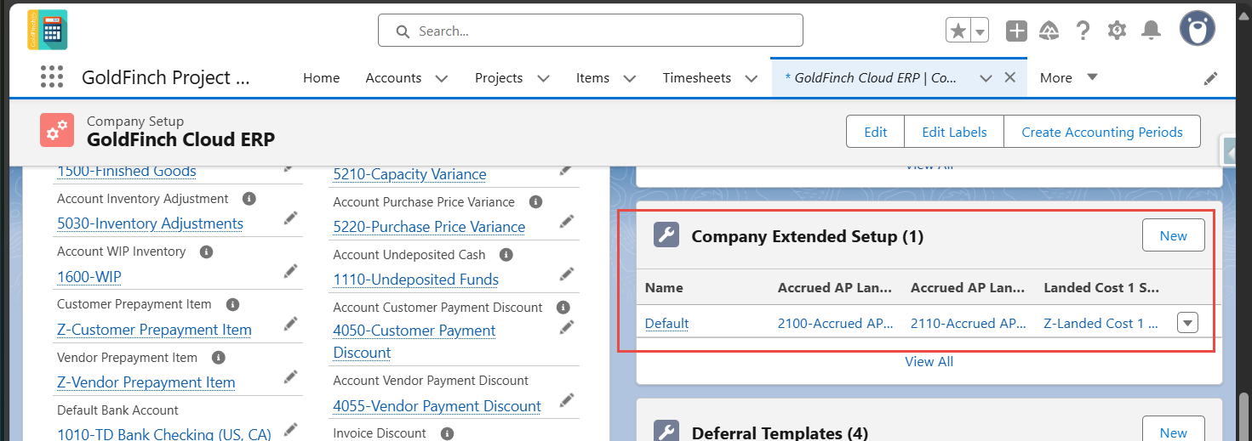Edit 5220-Purchase Price Variance pencil icon
The width and height of the screenshot is (1252, 441).
point(566,222)
